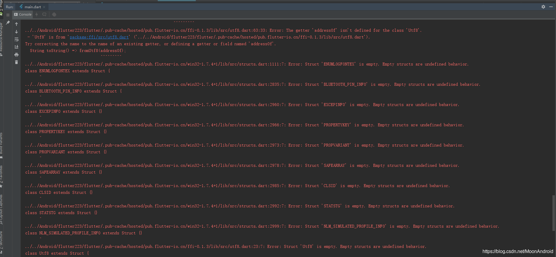Screen dimensions: 556x257
Task: Jump down the stack trace
Action: pyautogui.click(x=16, y=32)
